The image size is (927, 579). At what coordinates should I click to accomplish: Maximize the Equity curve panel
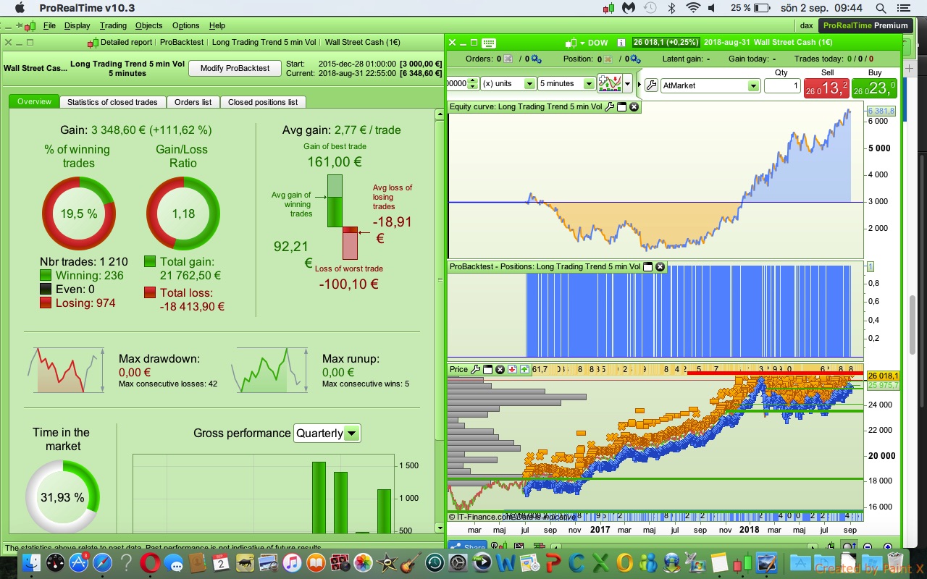621,107
